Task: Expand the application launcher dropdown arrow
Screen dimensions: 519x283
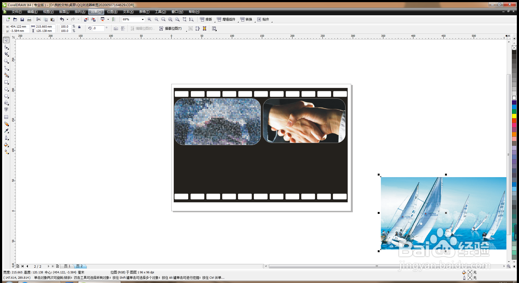Action: point(108,19)
